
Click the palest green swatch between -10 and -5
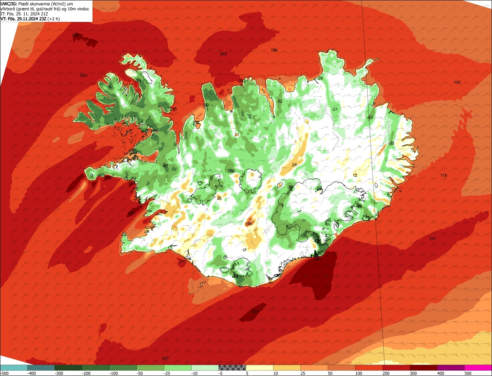point(205,367)
